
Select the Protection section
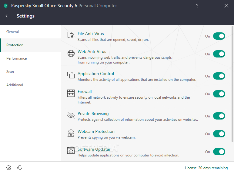point(31,45)
